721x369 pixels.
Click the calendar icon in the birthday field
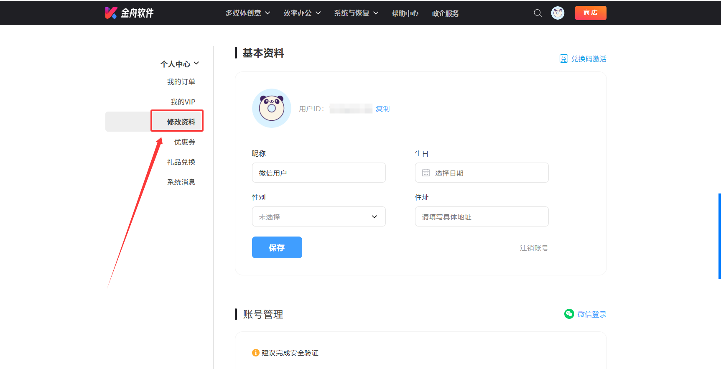click(x=425, y=173)
